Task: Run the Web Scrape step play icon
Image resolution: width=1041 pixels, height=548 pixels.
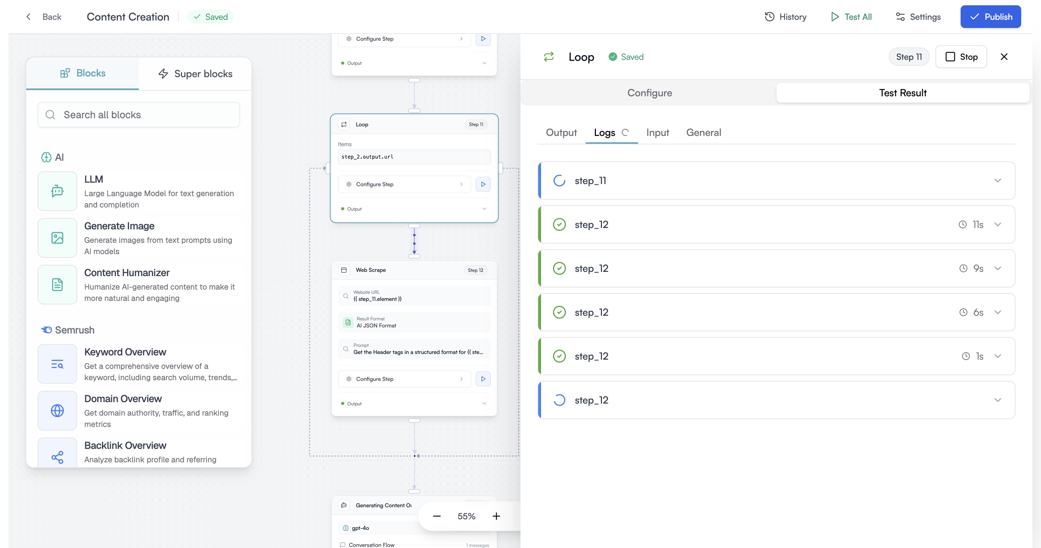Action: pyautogui.click(x=483, y=379)
